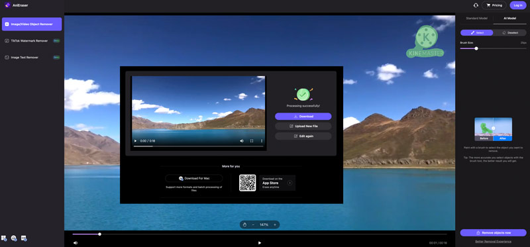Click the Log in button
Image resolution: width=530 pixels, height=247 pixels.
[x=518, y=5]
